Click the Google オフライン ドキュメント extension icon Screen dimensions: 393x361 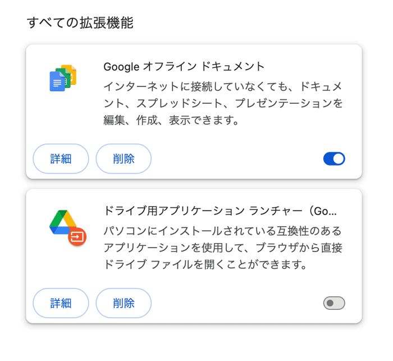(x=63, y=78)
